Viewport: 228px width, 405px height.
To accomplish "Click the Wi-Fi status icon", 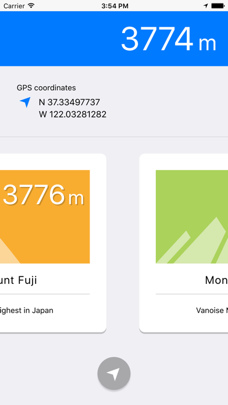I will coord(31,6).
